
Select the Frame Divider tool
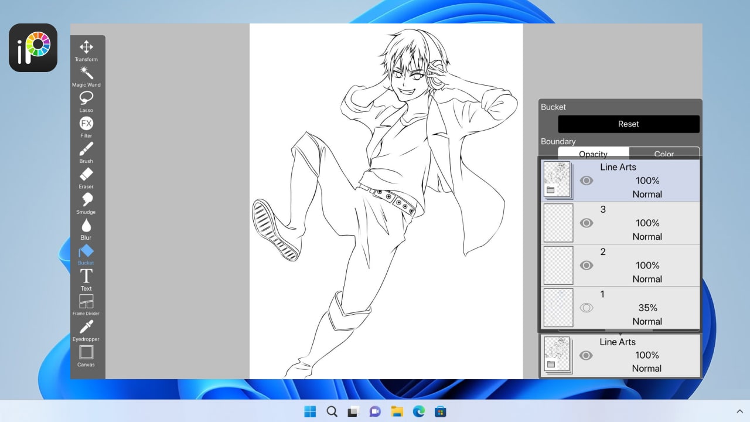point(86,305)
